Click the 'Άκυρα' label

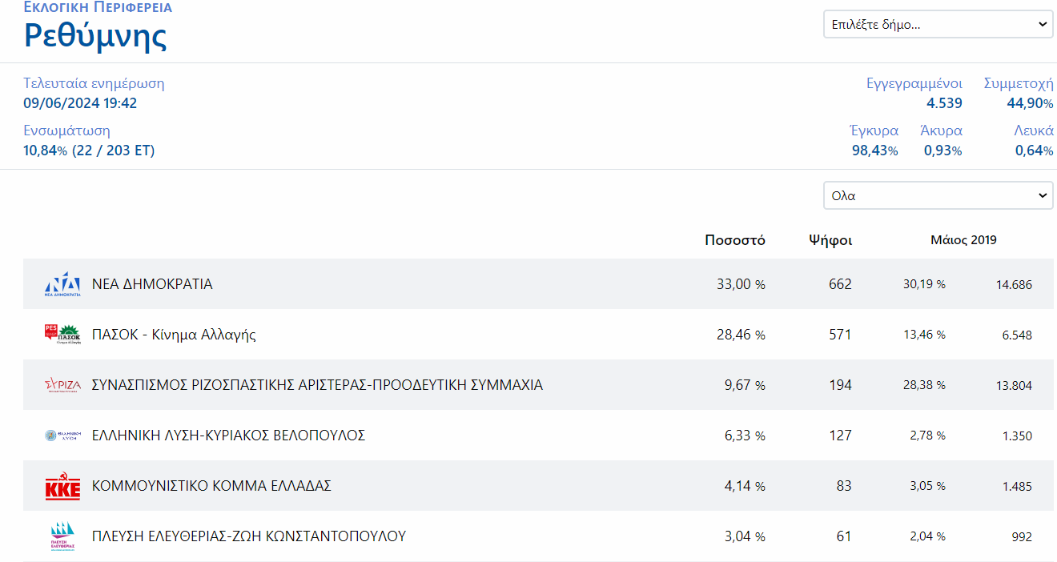pos(941,130)
